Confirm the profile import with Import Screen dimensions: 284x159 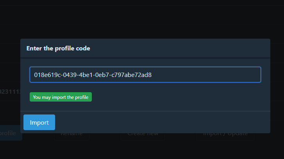pyautogui.click(x=39, y=122)
